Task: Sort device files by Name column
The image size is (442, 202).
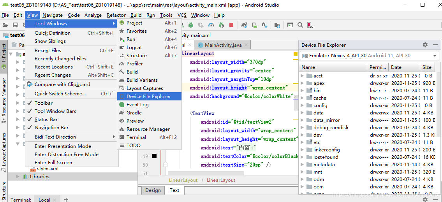Action: 334,67
